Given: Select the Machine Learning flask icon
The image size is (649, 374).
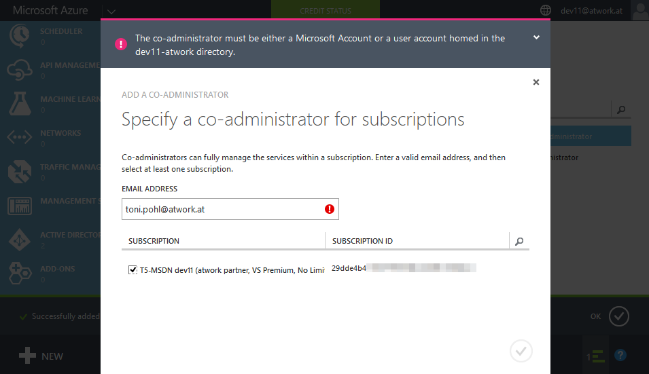Looking at the screenshot, I should 19,104.
